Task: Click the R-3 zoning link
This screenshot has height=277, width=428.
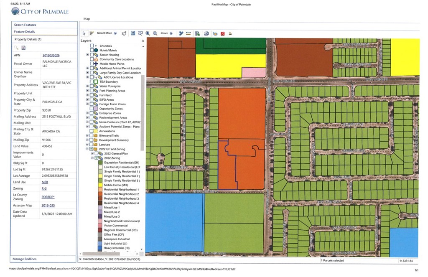Action: (x=44, y=189)
